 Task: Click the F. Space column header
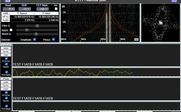point(22,13)
